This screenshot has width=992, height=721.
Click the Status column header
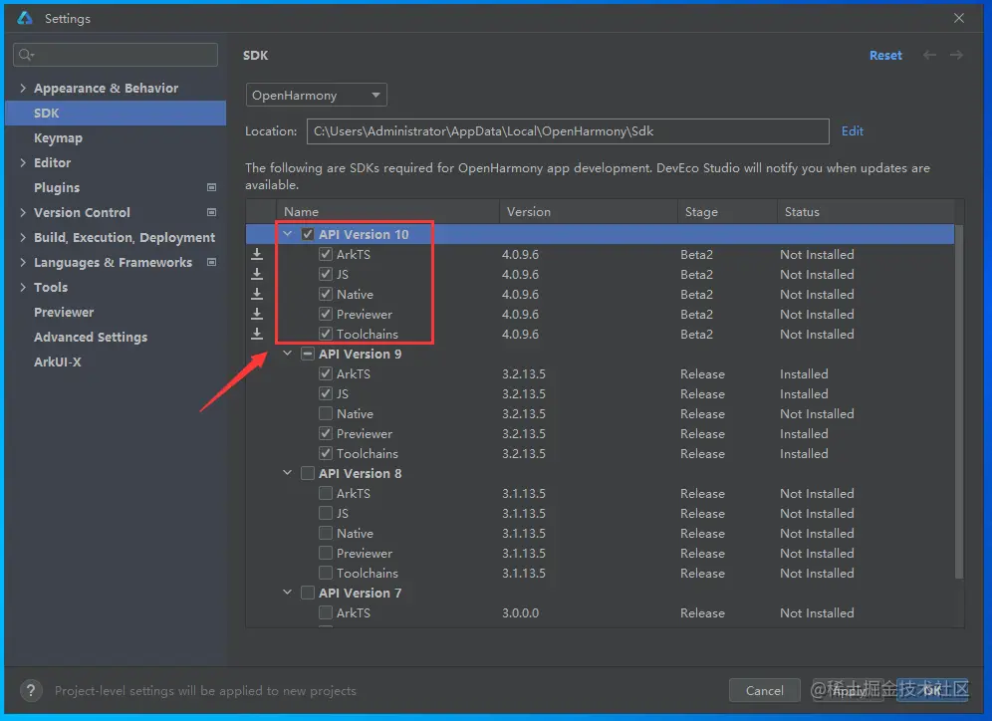click(x=866, y=212)
